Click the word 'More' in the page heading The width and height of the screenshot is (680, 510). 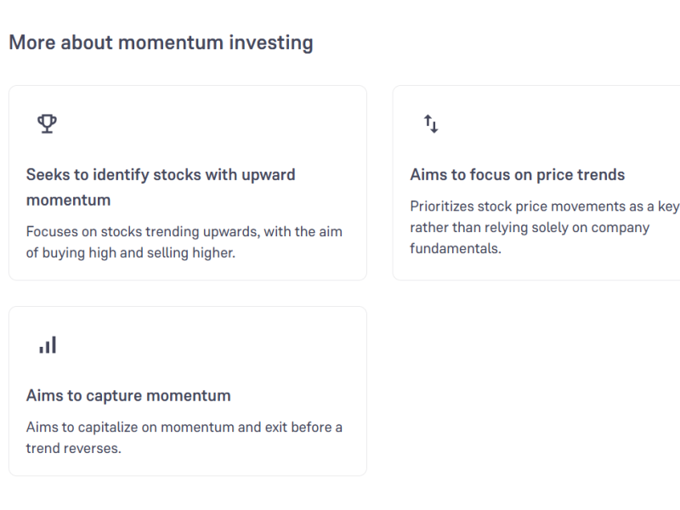32,42
